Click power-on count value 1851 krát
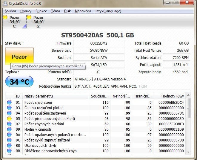Viewport: 197px width, 160px height. point(176,65)
